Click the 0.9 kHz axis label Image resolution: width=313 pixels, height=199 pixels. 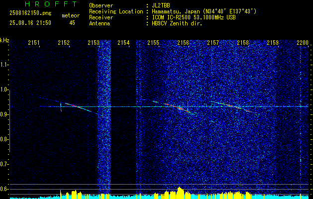[4, 114]
